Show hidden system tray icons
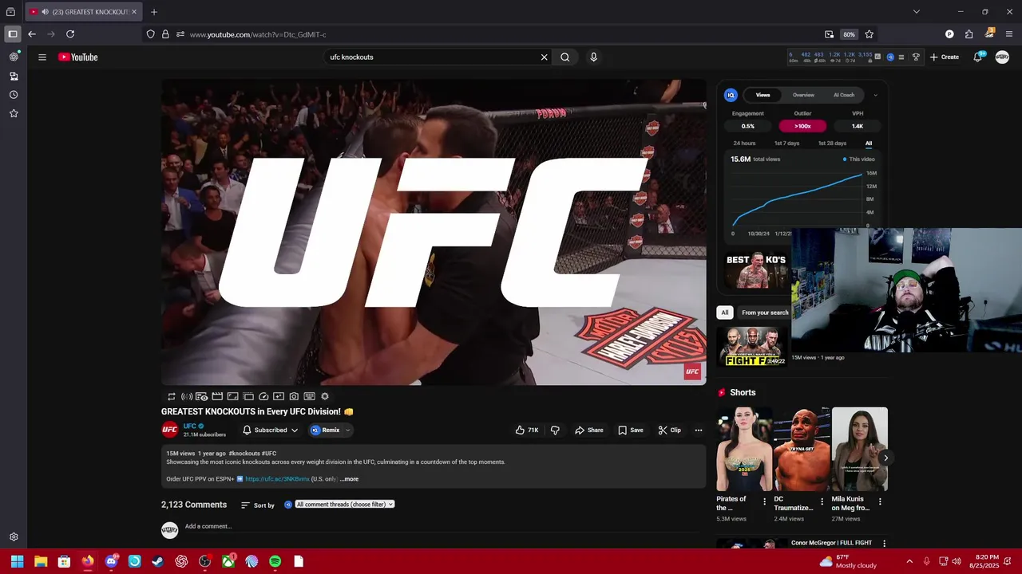This screenshot has width=1022, height=574. pos(909,561)
